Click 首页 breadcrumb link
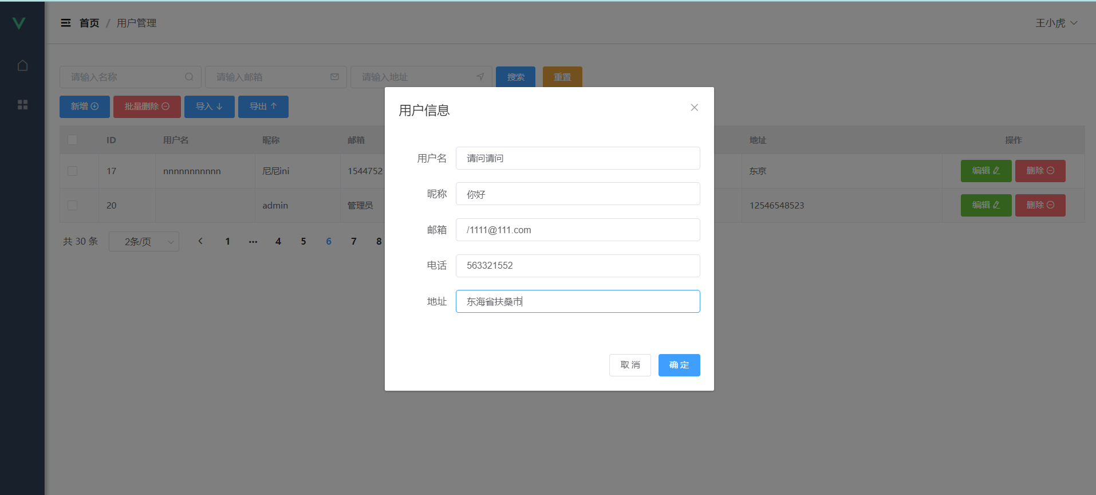Image resolution: width=1096 pixels, height=495 pixels. click(89, 23)
